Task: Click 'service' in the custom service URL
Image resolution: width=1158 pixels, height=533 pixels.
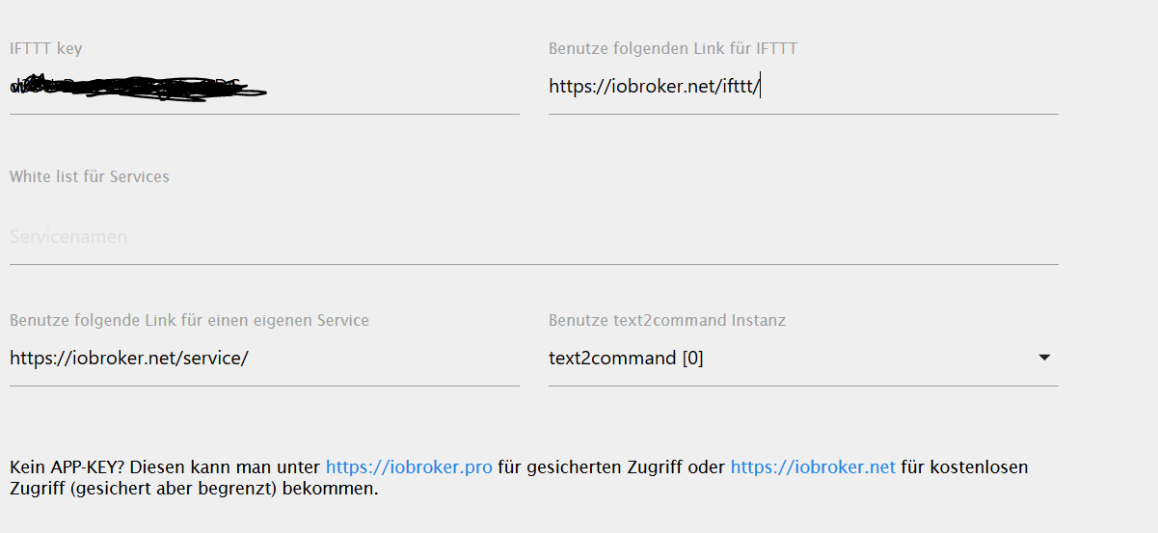Action: 211,358
